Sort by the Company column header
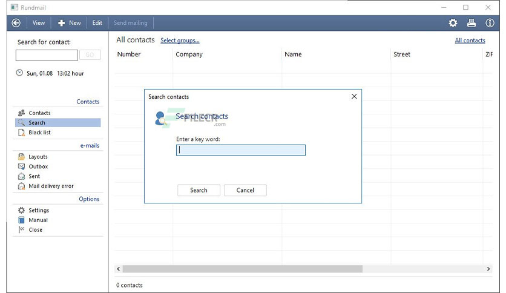Image resolution: width=506 pixels, height=293 pixels. click(x=189, y=54)
